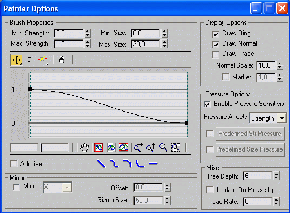Image resolution: width=290 pixels, height=213 pixels.
Task: Click Zoom Vertical Extents curve icon
Action: pyautogui.click(x=124, y=148)
